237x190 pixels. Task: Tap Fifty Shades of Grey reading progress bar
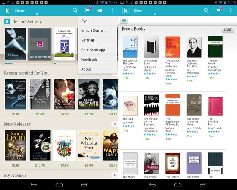[15, 64]
